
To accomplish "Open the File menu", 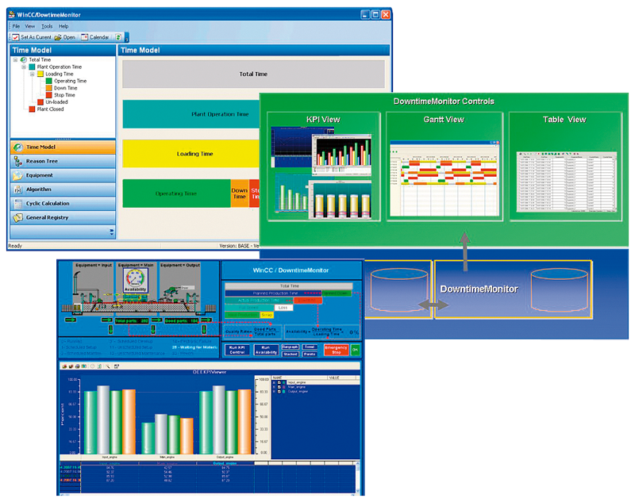I will point(16,26).
